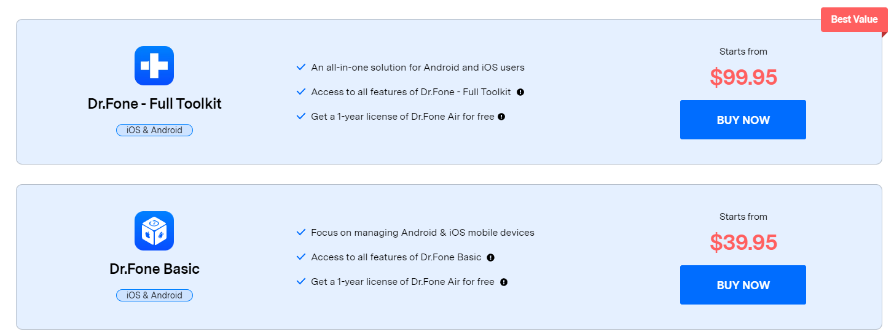Click the Dr.Fone Basic cube icon
Screen dimensions: 894x334
pyautogui.click(x=154, y=231)
